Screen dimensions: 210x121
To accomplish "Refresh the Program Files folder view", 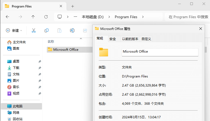I will 46,17.
